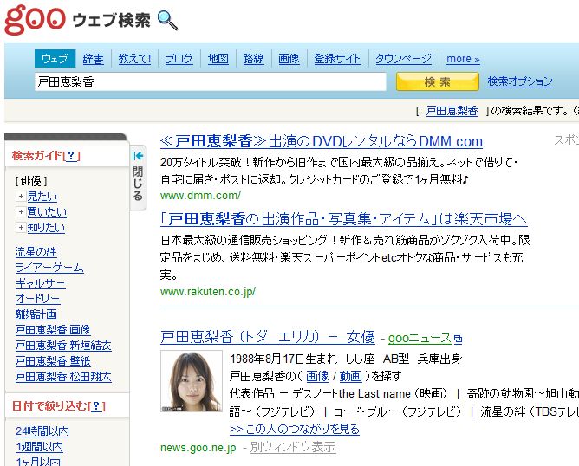Viewport: 579px width, 466px height.
Task: Click the gooニュース source link
Action: (420, 339)
